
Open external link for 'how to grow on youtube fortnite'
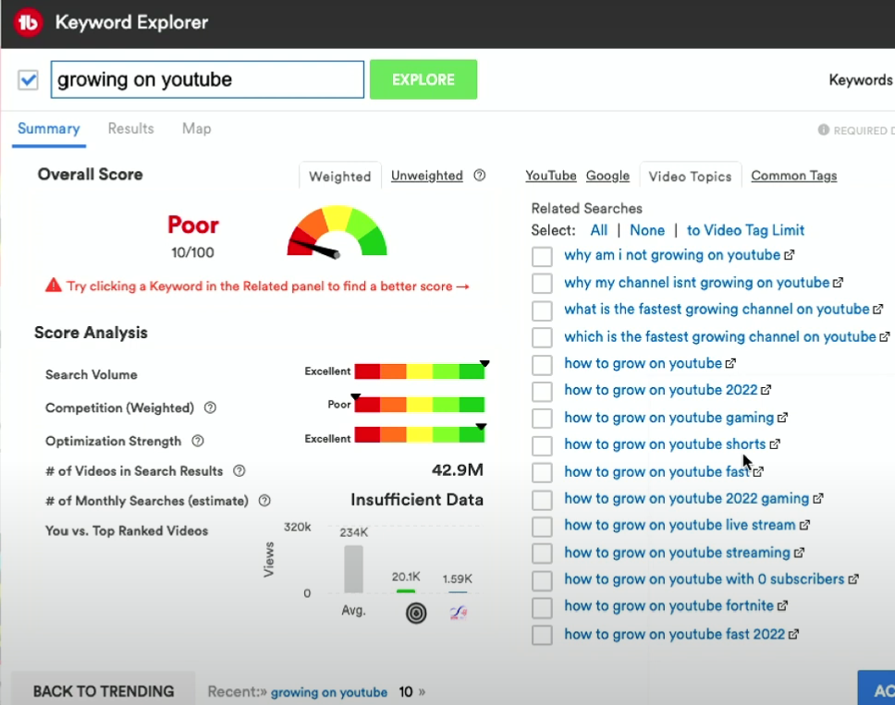(782, 606)
